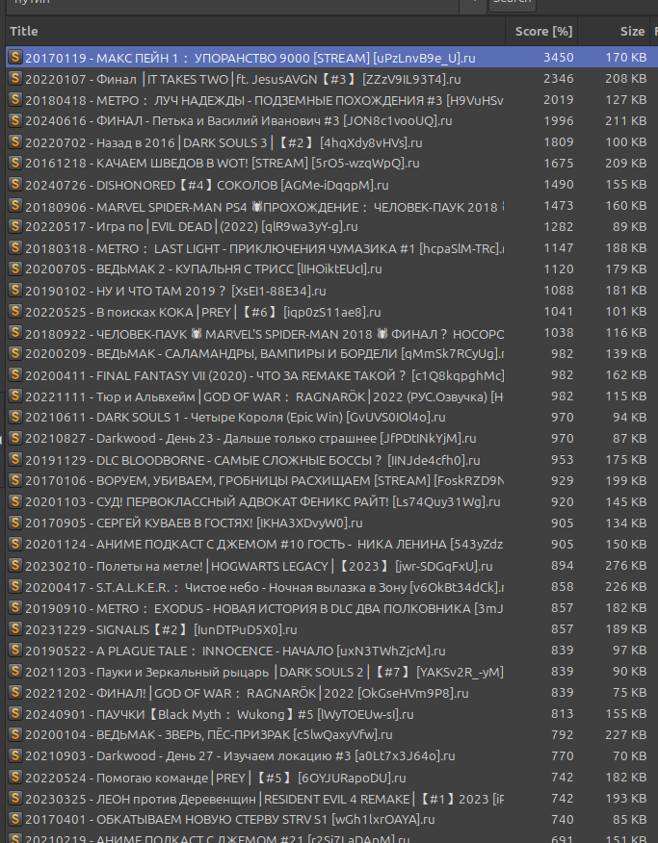The image size is (658, 843).
Task: Click the 97 KB size cell
Action: pos(629,651)
